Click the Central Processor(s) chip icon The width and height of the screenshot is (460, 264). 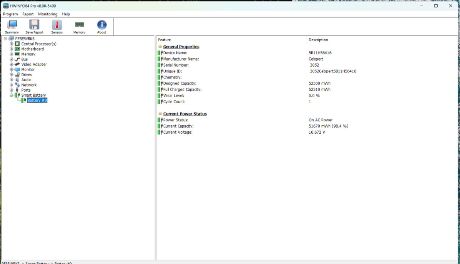click(17, 44)
